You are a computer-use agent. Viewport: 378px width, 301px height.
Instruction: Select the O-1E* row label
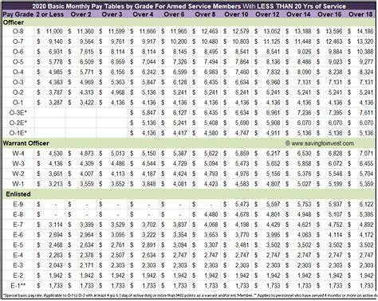point(18,133)
